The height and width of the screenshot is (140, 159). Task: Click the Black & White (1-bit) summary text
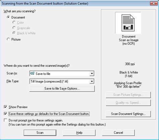pos(128,74)
